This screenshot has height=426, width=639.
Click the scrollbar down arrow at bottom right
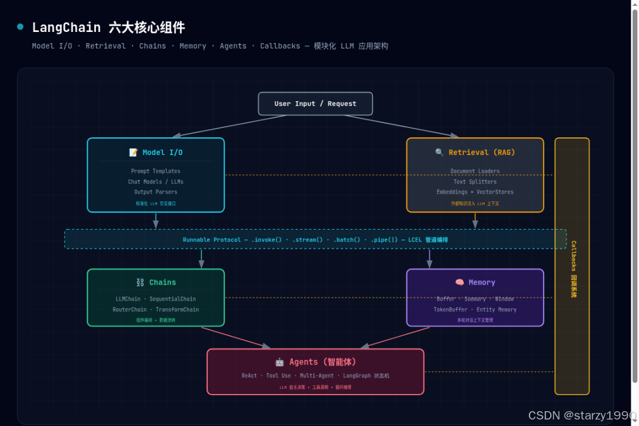pyautogui.click(x=635, y=421)
